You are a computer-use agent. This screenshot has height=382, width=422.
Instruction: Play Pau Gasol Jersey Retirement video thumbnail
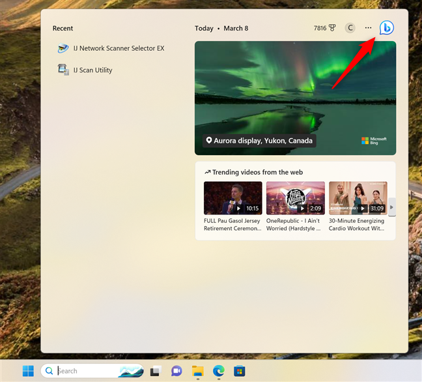click(x=232, y=198)
